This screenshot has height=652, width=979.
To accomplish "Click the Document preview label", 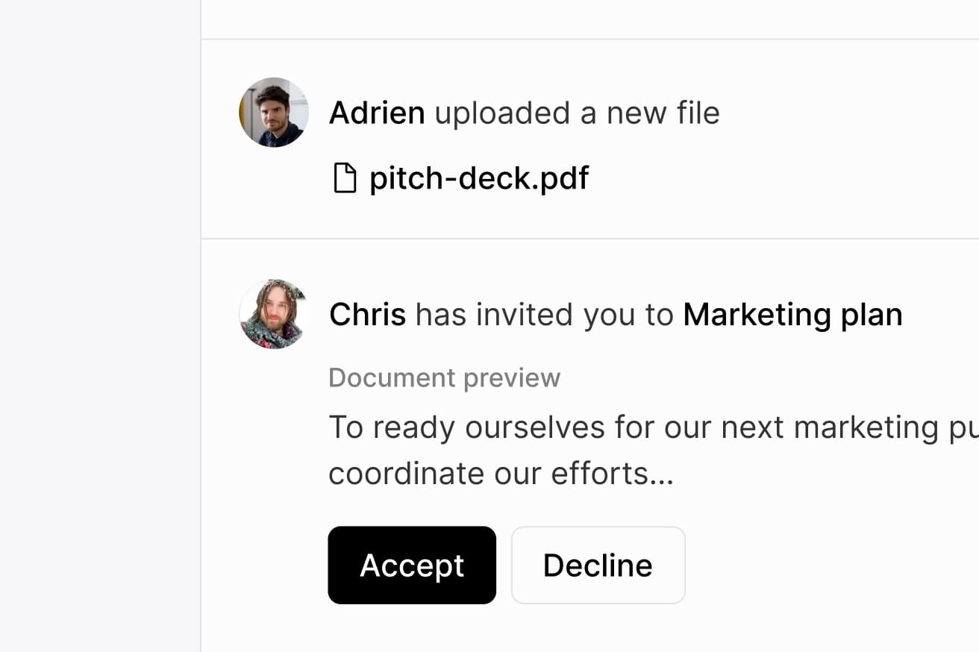I will click(x=444, y=378).
